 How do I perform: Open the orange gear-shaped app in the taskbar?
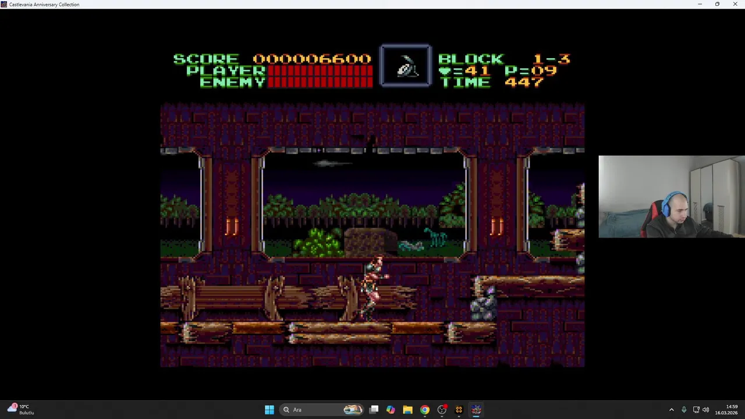459,410
